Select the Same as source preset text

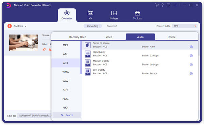(x=101, y=43)
